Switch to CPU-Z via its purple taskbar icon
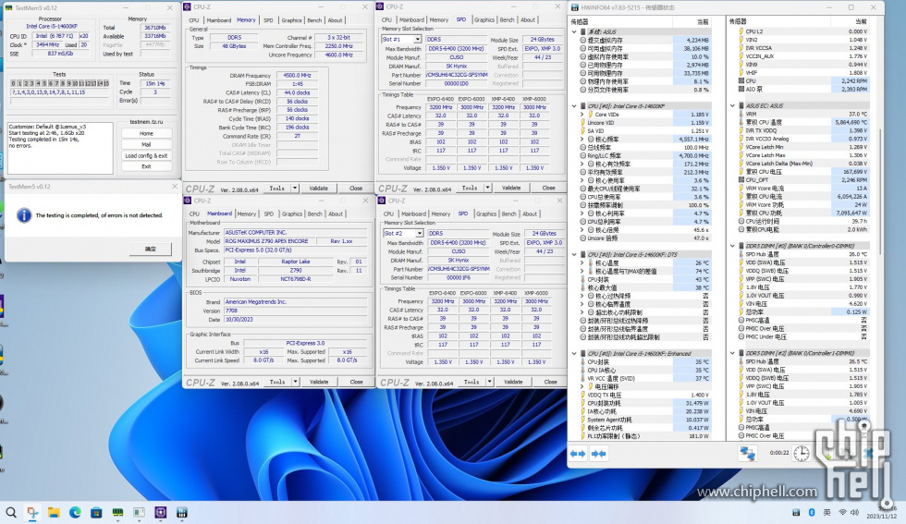 tap(161, 512)
